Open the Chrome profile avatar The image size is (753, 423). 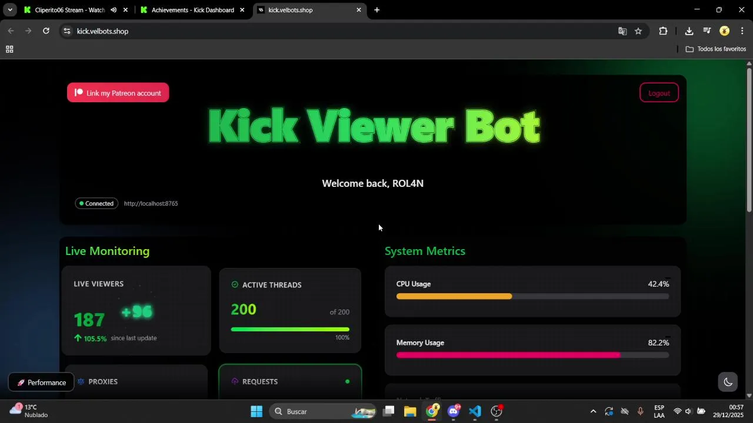click(725, 31)
